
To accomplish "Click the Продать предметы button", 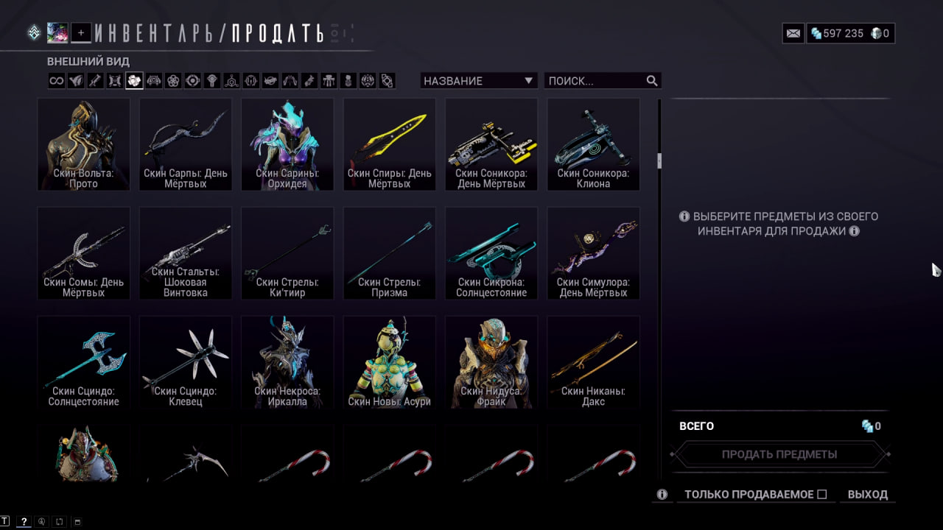I will (779, 454).
